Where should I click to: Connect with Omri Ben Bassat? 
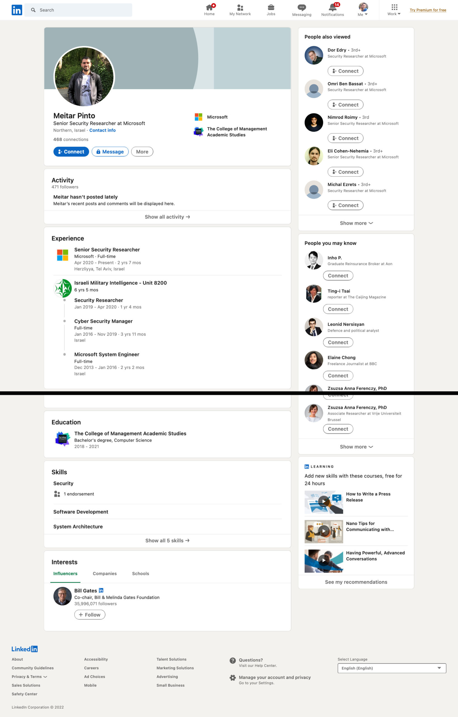pyautogui.click(x=345, y=104)
